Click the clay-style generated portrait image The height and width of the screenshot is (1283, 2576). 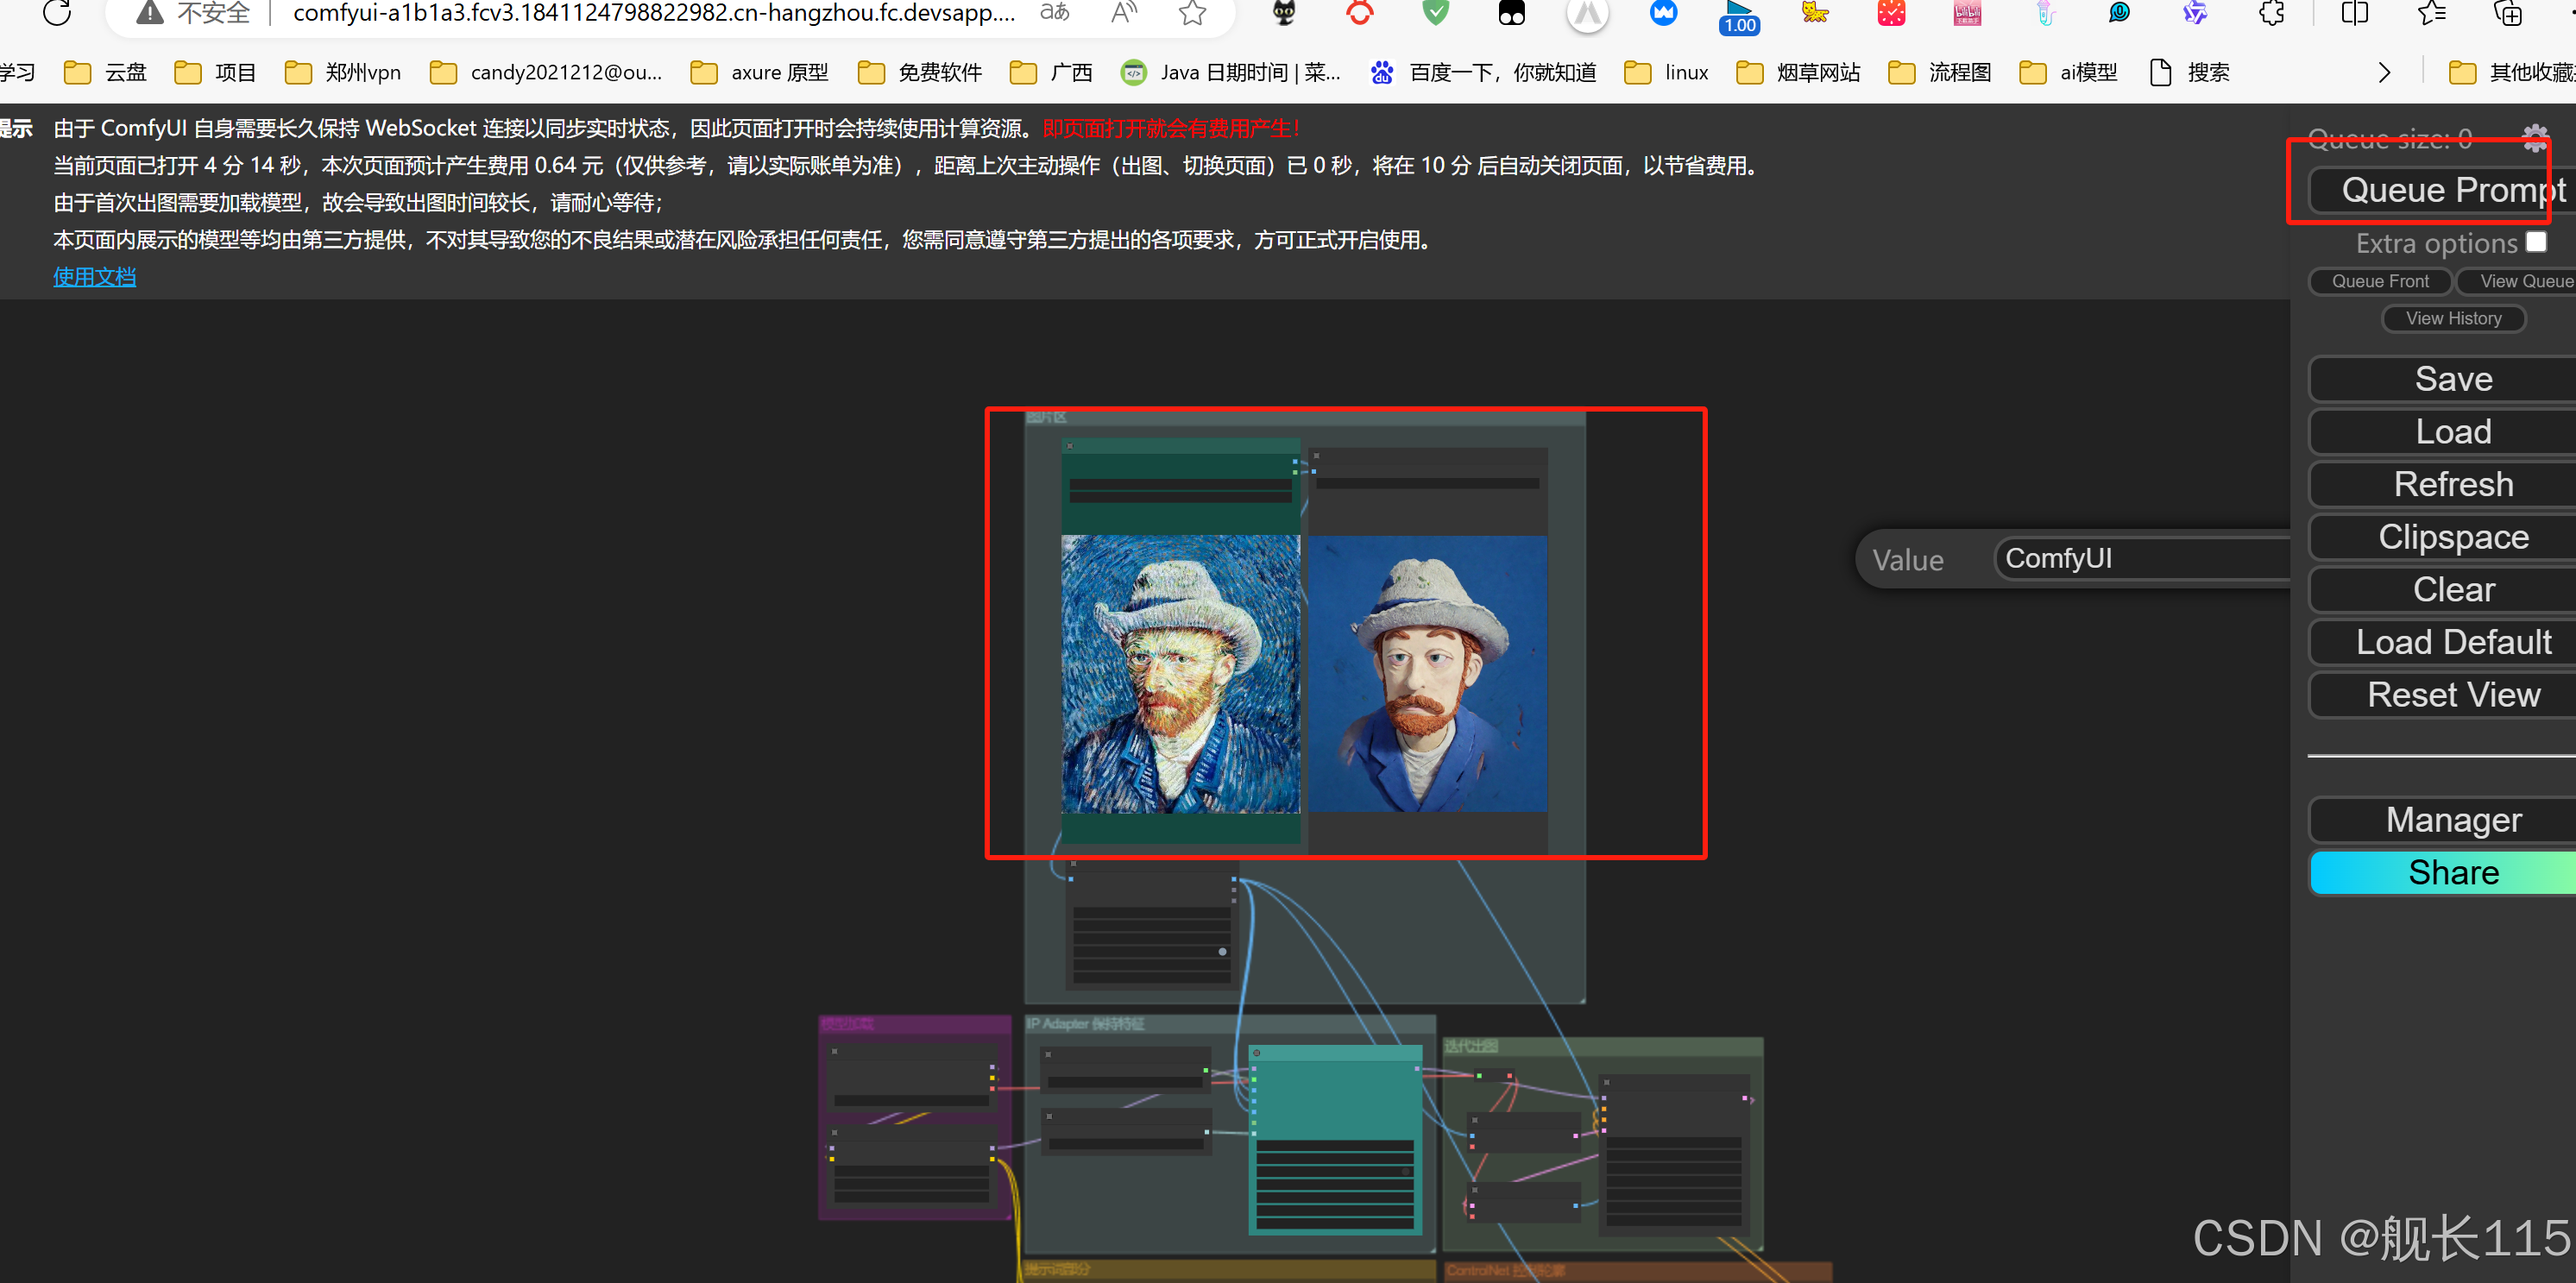click(x=1427, y=673)
